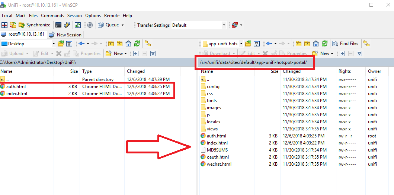394x195 pixels.
Task: Click remote Select Files plus icon
Action: click(x=342, y=53)
